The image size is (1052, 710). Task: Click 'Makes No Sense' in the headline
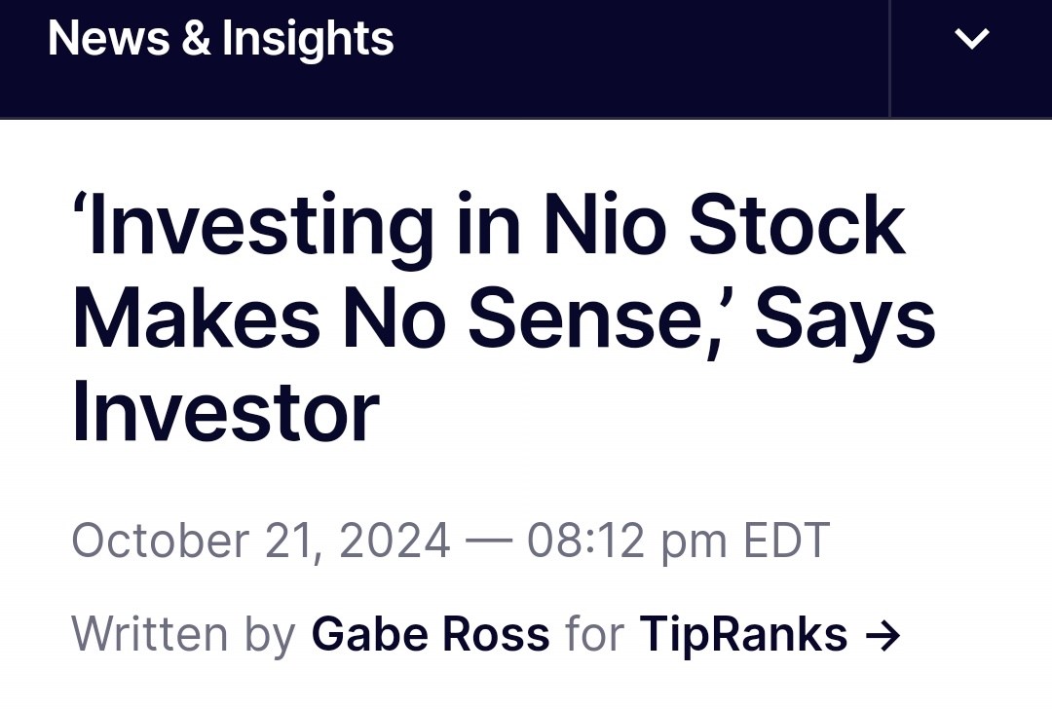[393, 318]
